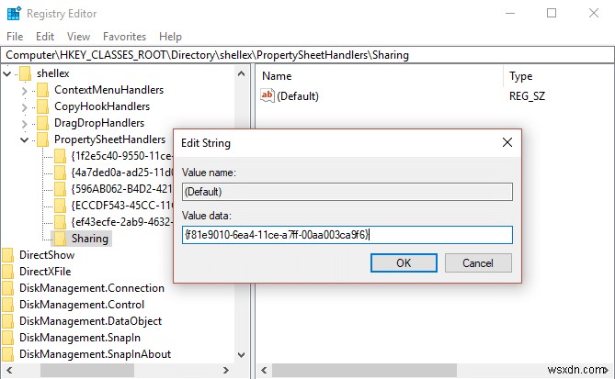Screen dimensions: 615x379
Task: Open the View menu
Action: point(79,37)
